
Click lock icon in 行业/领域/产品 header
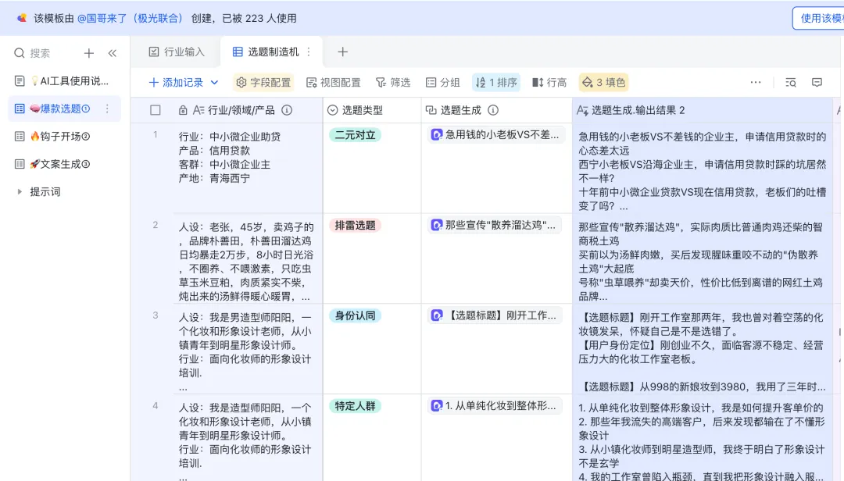(x=183, y=110)
